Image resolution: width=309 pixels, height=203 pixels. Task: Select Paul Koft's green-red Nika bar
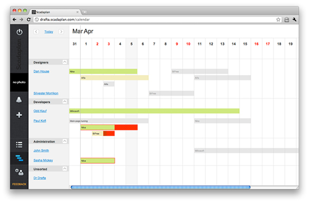click(109, 127)
